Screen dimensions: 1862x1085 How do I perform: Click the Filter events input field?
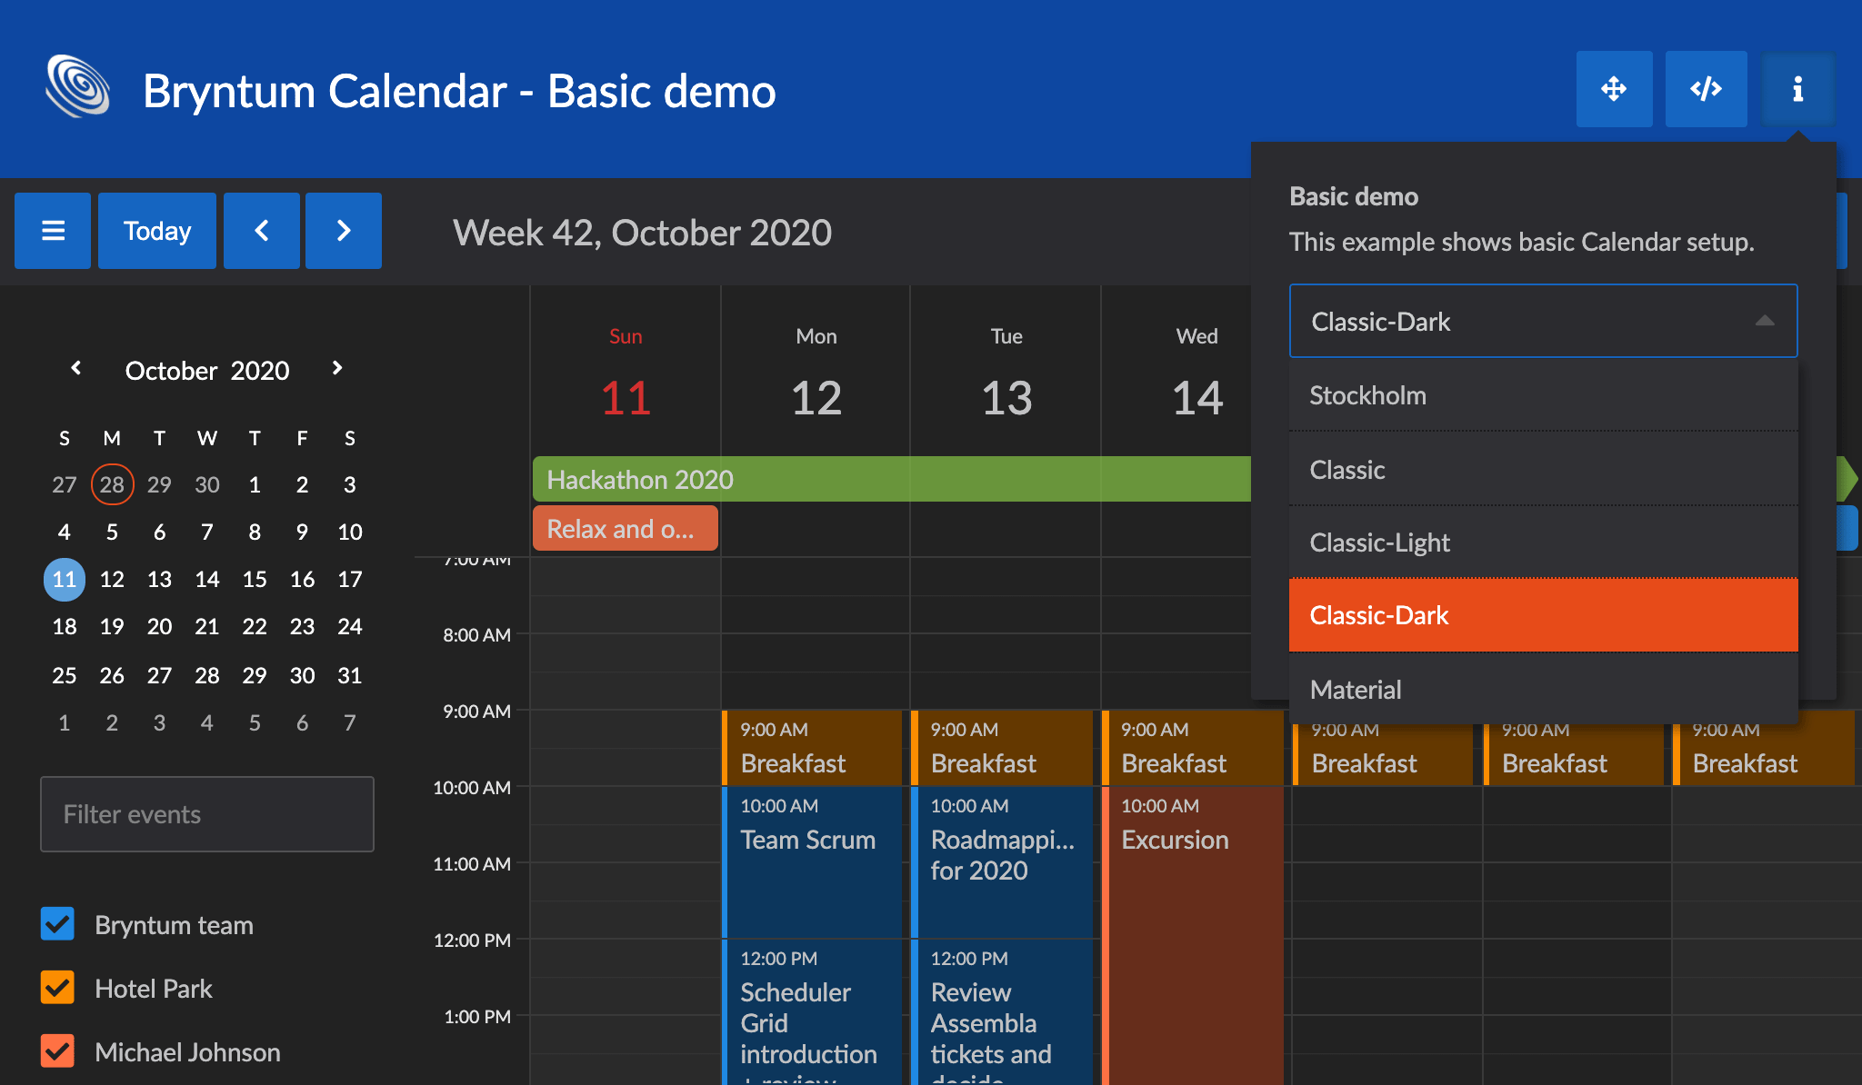207,814
